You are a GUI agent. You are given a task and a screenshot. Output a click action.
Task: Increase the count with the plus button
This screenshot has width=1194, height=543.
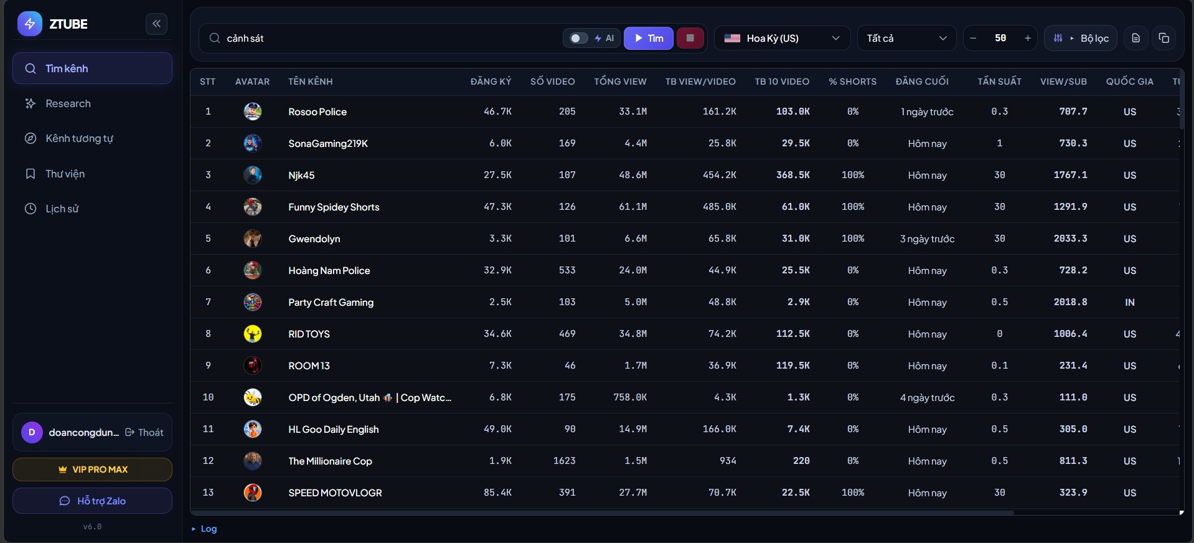[x=1028, y=38]
